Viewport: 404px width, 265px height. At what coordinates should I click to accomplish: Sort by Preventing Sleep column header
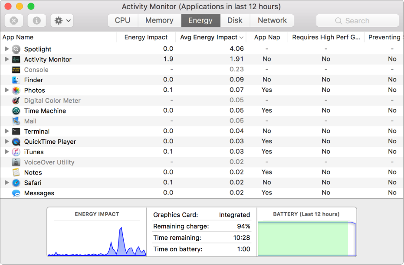pyautogui.click(x=384, y=37)
